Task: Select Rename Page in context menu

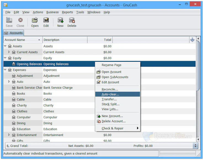Action: coord(118,65)
